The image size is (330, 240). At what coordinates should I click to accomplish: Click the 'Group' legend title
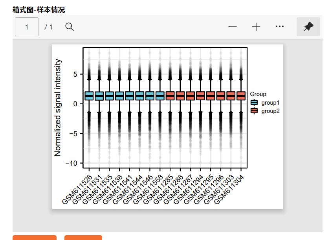pos(258,94)
